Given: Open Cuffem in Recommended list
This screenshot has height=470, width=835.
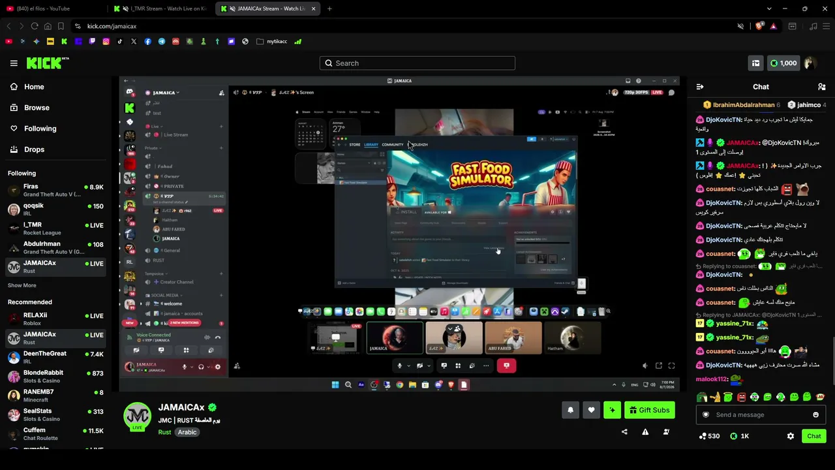Looking at the screenshot, I should (x=55, y=434).
